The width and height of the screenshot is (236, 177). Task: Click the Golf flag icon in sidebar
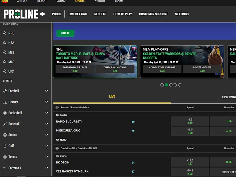pos(5,146)
